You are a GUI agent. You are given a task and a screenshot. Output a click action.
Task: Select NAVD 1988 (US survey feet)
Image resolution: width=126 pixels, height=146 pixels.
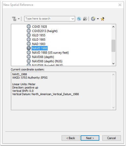click(x=50, y=53)
